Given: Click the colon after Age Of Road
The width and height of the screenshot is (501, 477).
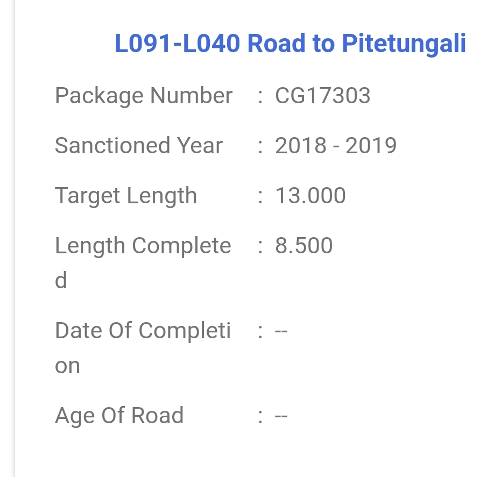Looking at the screenshot, I should 260,416.
